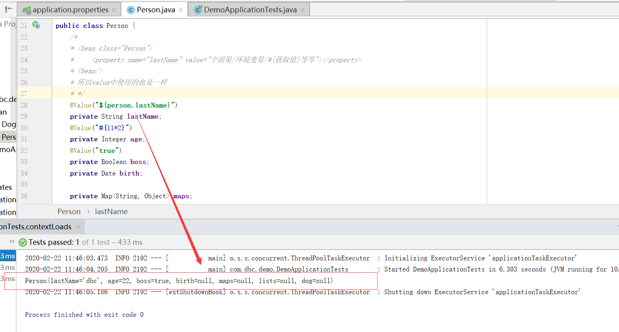The image size is (619, 332).
Task: Click the collapse project panel icon
Action: (x=8, y=9)
